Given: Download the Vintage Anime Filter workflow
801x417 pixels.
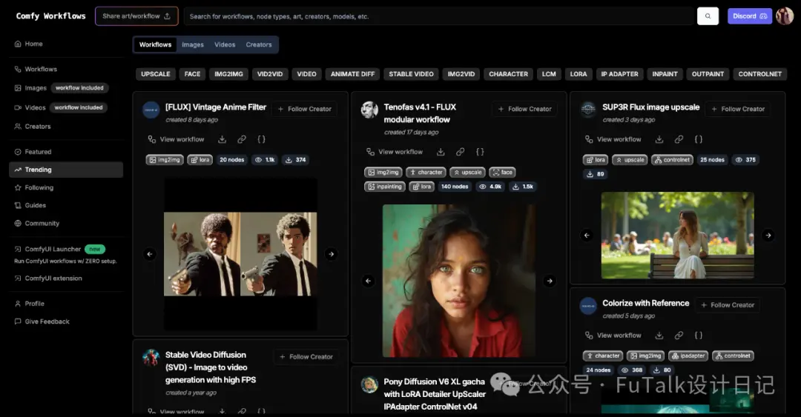Looking at the screenshot, I should [x=222, y=139].
